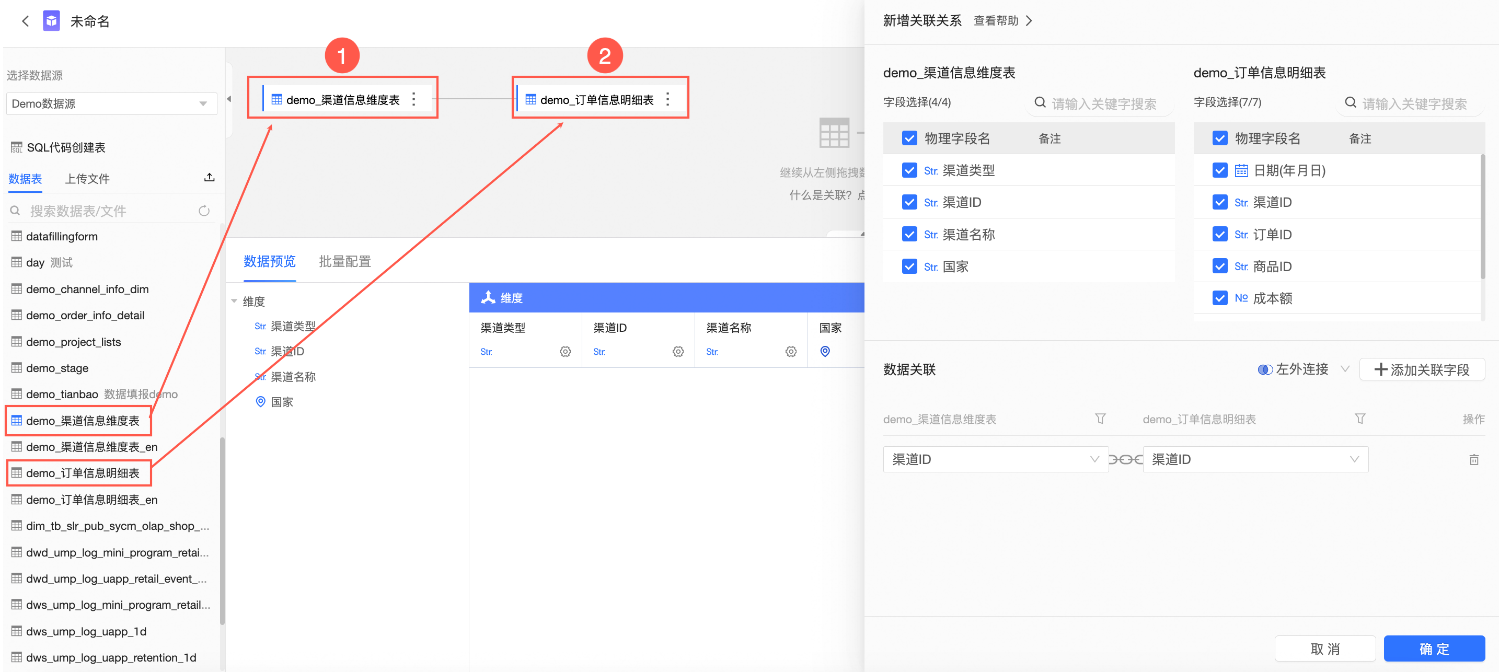The image size is (1499, 672).
Task: Click 取消 to cancel the join
Action: click(1325, 648)
